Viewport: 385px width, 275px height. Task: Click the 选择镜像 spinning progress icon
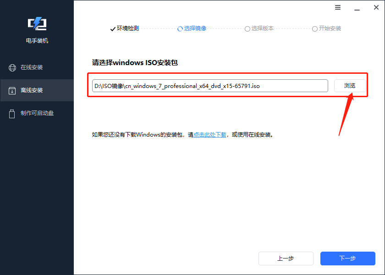pyautogui.click(x=179, y=28)
